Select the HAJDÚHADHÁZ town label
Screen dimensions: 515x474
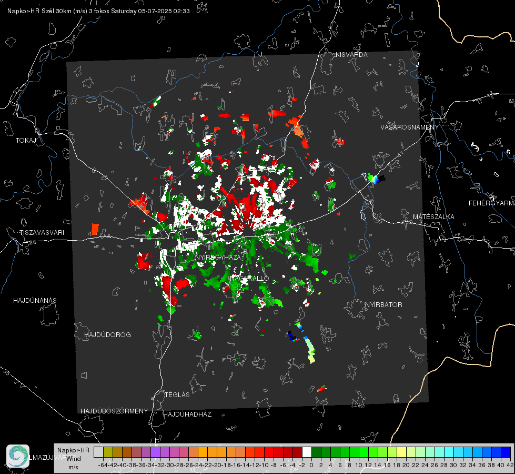(187, 414)
